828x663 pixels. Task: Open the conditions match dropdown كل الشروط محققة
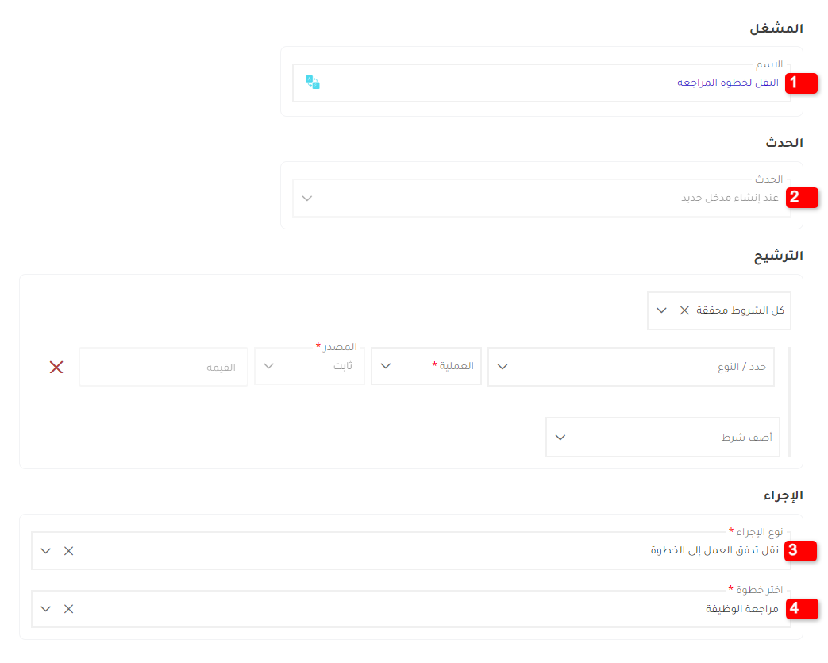(661, 310)
